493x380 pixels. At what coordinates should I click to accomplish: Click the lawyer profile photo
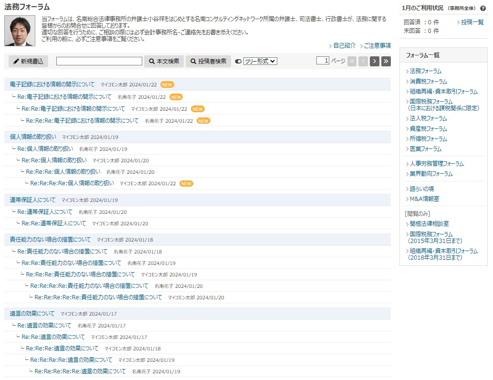click(20, 31)
